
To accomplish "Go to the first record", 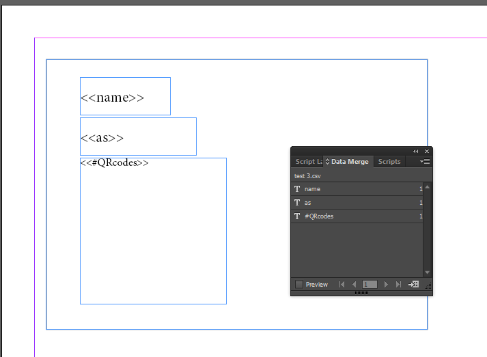I will (x=342, y=285).
